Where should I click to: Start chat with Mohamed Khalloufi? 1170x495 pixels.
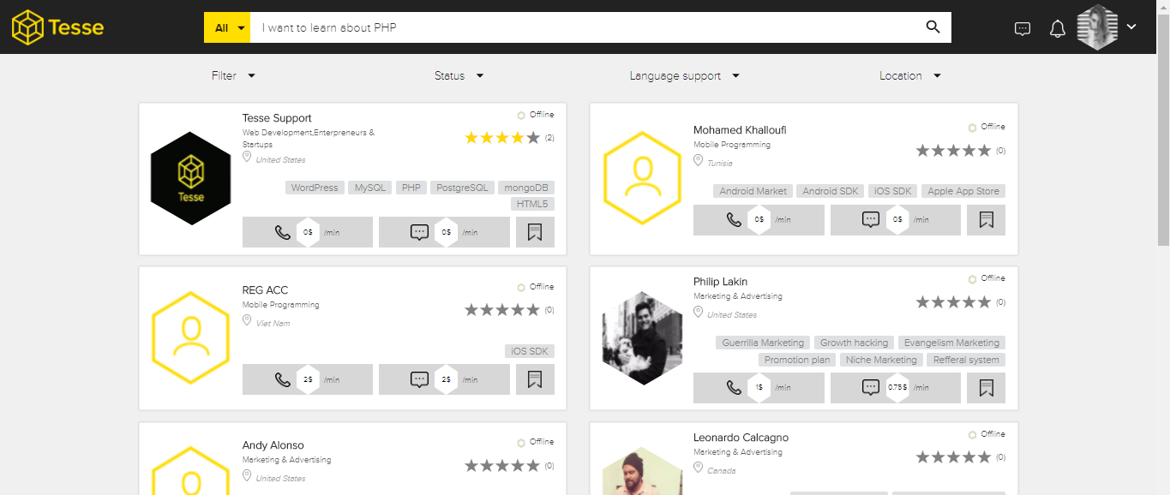click(896, 220)
